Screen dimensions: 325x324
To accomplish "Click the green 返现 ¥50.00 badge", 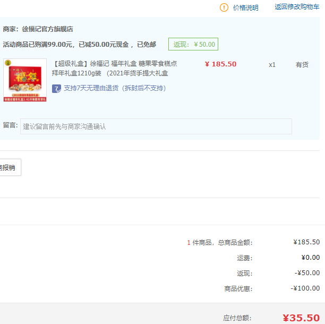I will (193, 45).
